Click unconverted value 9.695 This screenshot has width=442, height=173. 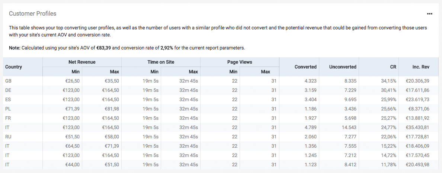[351, 99]
